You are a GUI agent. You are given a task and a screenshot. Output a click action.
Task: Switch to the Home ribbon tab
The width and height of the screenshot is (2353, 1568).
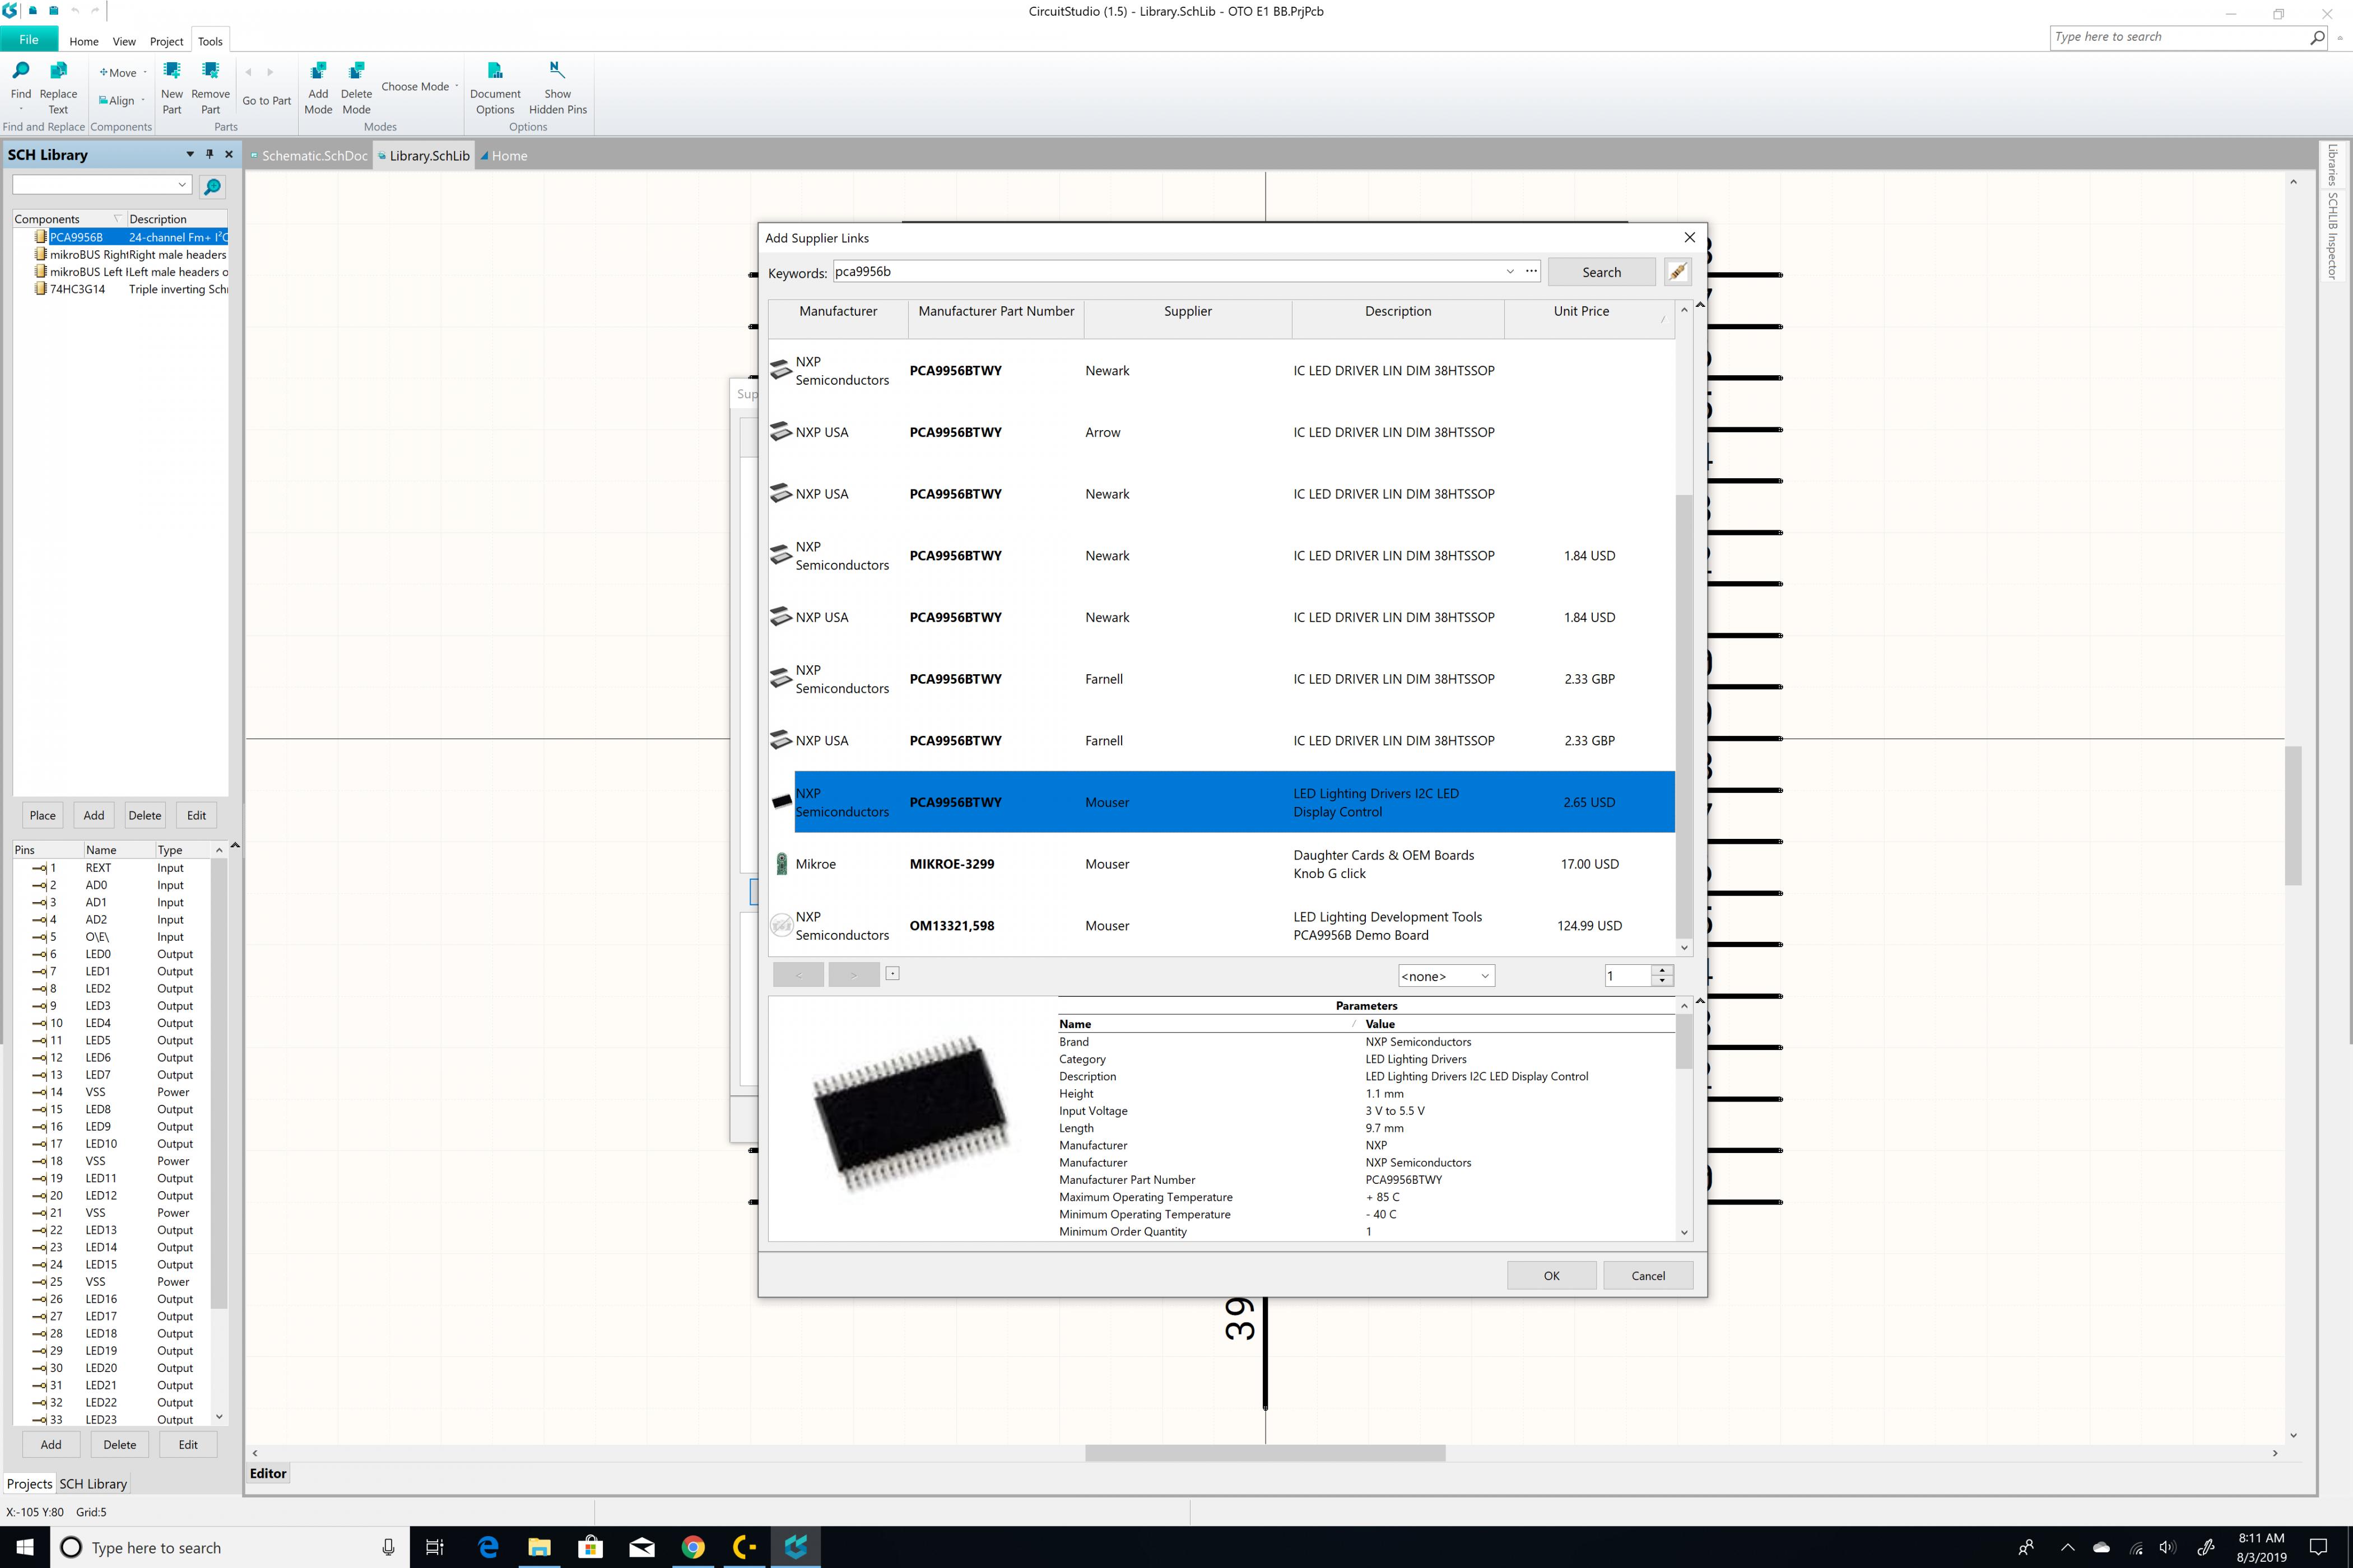point(84,41)
